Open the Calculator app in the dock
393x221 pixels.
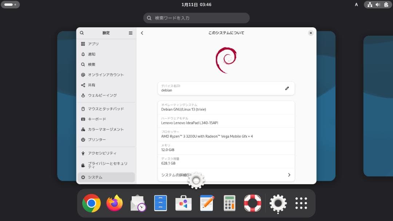tap(229, 203)
